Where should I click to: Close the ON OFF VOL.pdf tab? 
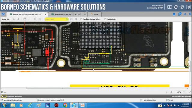(x=85, y=14)
